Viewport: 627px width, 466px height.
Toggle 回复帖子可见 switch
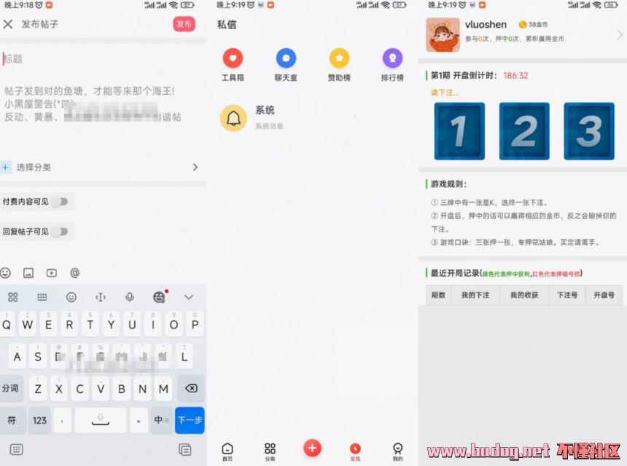60,232
